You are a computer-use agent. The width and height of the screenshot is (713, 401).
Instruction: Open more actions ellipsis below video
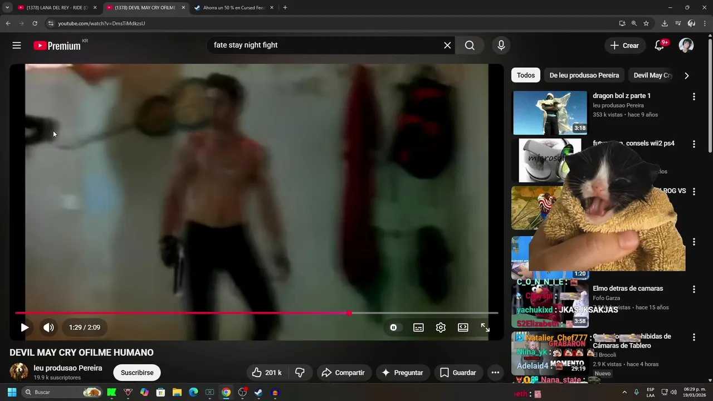click(x=495, y=373)
